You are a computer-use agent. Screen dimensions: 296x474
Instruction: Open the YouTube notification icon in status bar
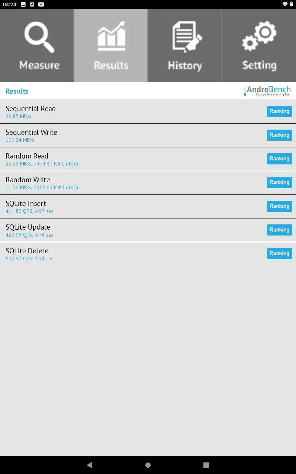tap(41, 4)
